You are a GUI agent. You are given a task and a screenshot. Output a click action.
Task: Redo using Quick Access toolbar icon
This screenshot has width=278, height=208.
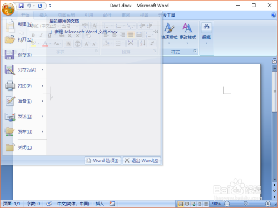tap(40, 6)
